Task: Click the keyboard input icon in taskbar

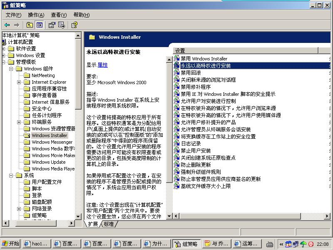Action: (x=269, y=244)
